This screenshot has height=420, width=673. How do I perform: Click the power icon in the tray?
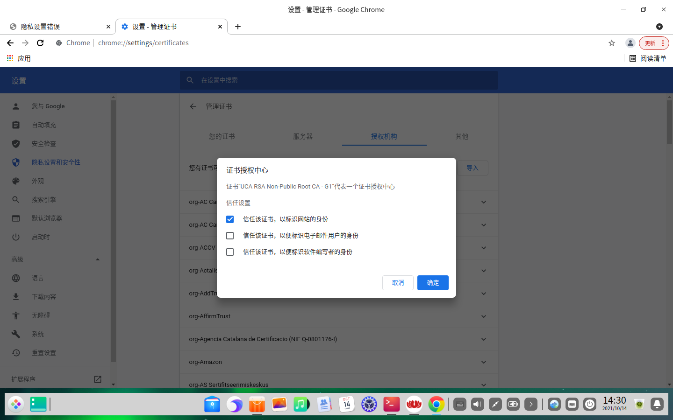point(590,404)
